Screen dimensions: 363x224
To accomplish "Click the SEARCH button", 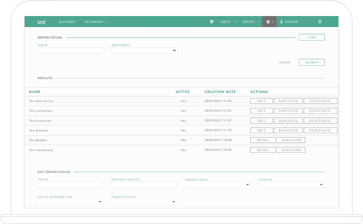I will 312,62.
